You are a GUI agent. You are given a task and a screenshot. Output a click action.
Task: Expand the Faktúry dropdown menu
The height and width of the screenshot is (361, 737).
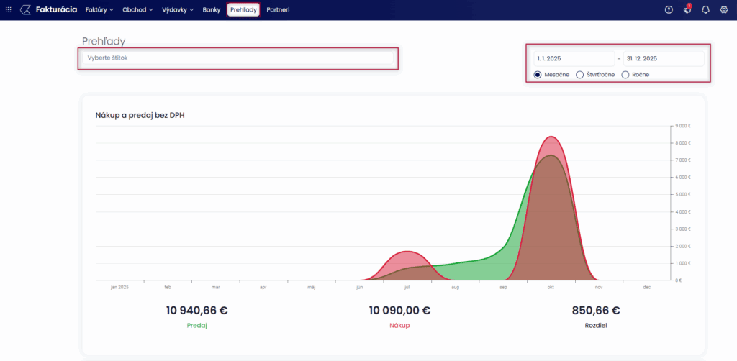point(99,10)
